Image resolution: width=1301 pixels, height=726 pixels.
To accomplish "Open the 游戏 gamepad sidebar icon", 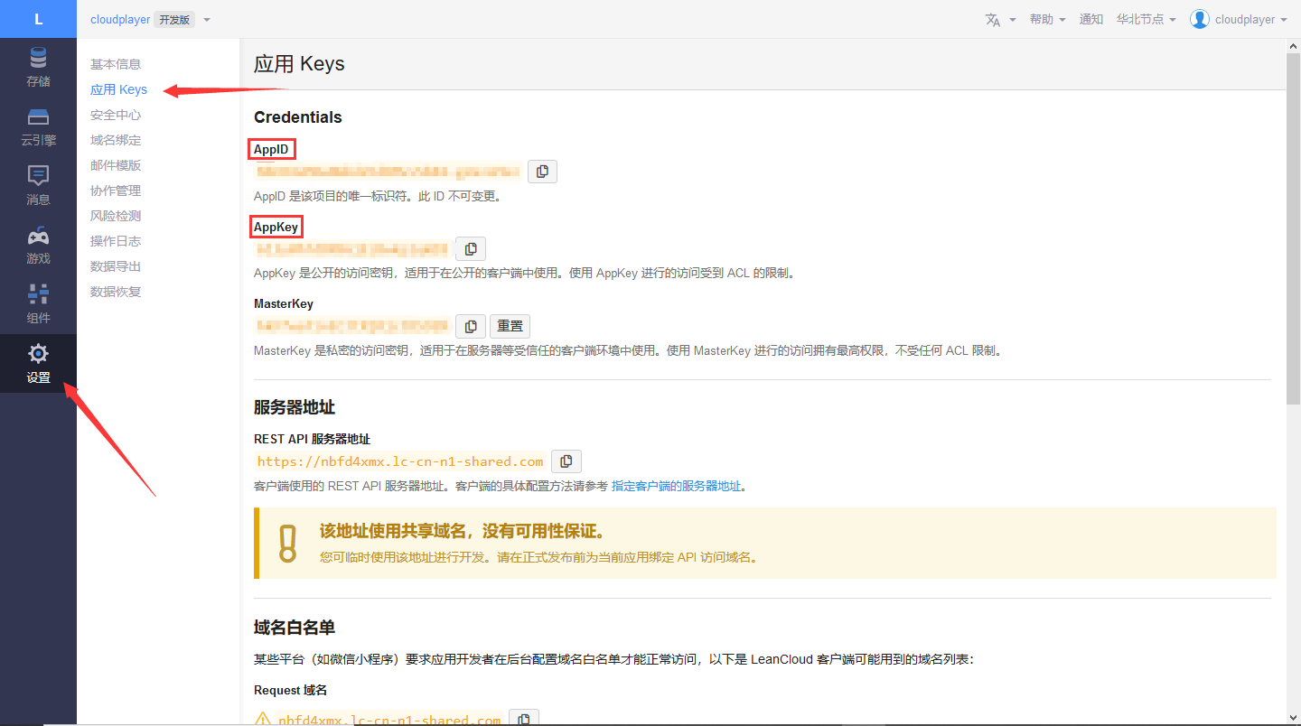I will pos(38,246).
